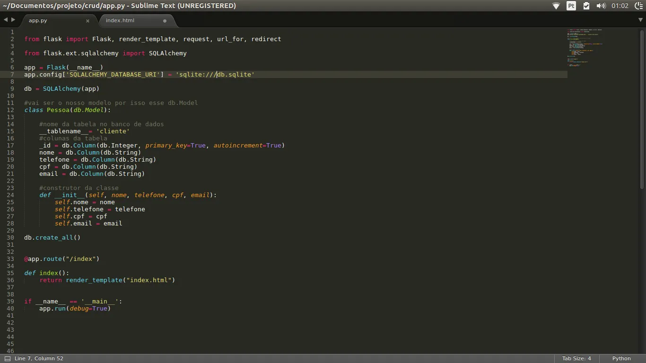Open the Pt keyboard layout indicator
This screenshot has width=646, height=363.
(571, 6)
